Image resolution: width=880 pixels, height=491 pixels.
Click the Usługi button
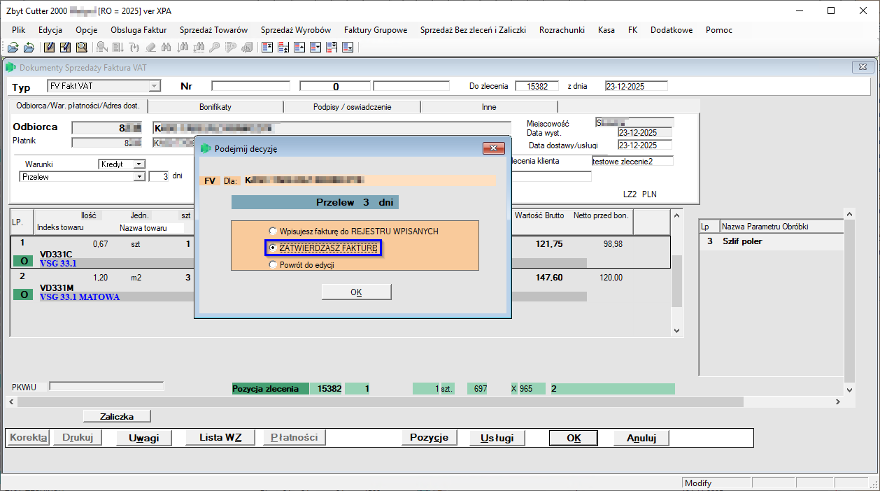tap(497, 438)
